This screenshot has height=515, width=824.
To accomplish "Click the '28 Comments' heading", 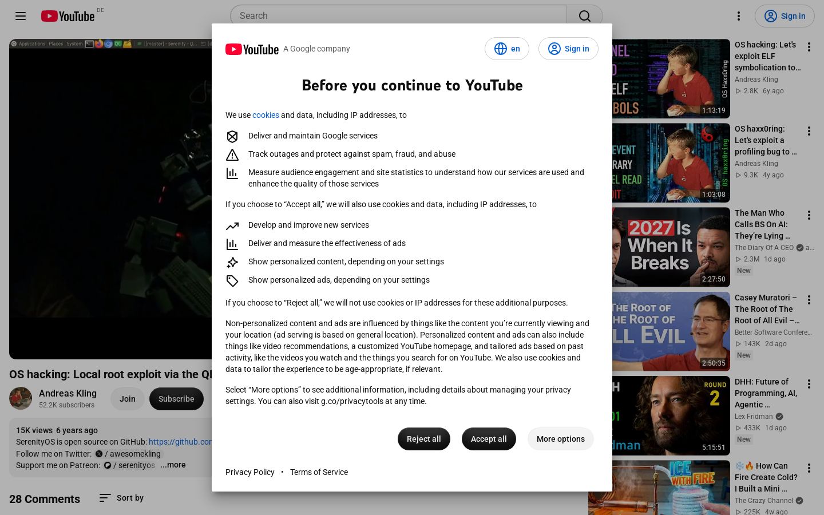I will click(45, 499).
